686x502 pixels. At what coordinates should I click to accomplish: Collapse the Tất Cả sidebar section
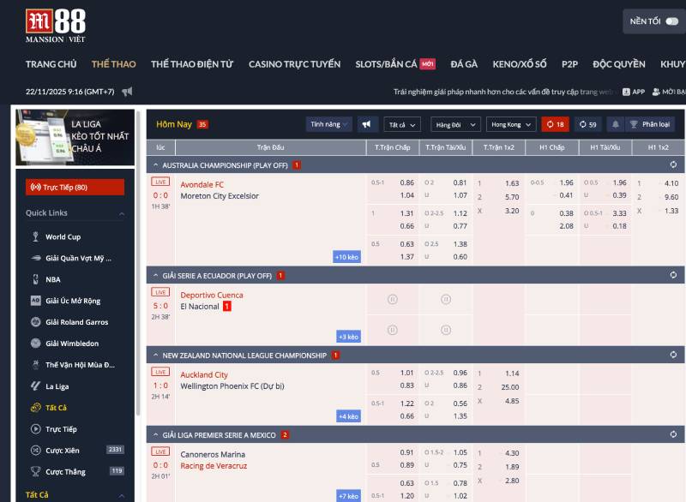coord(122,495)
